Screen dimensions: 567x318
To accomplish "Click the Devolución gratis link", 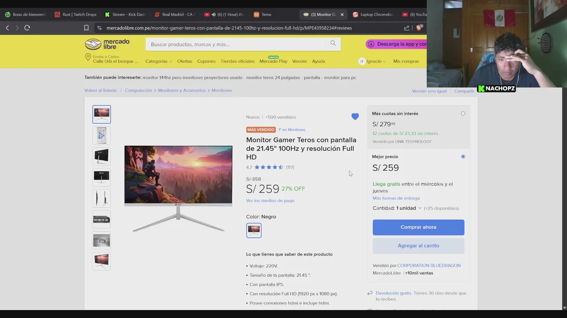I will pyautogui.click(x=393, y=293).
